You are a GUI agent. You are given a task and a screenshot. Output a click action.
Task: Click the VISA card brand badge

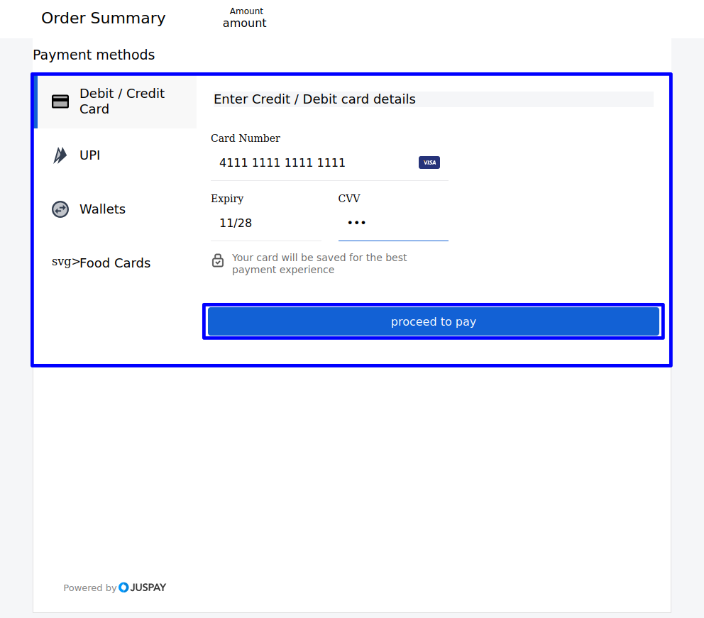429,162
